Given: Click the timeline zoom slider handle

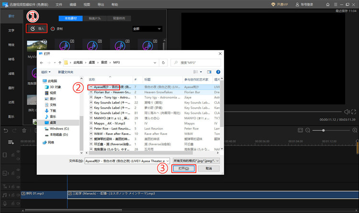Looking at the screenshot, I should (323, 130).
